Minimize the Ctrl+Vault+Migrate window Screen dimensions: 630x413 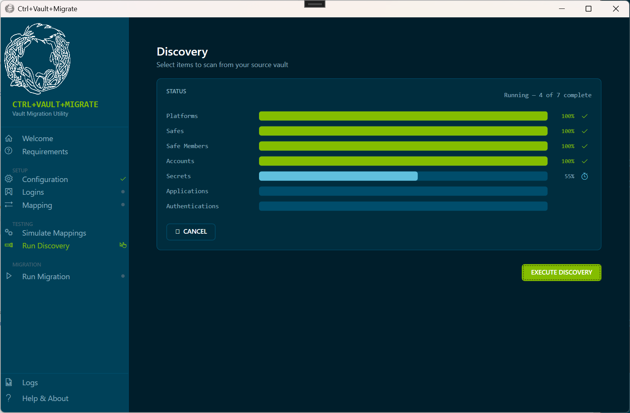[562, 8]
